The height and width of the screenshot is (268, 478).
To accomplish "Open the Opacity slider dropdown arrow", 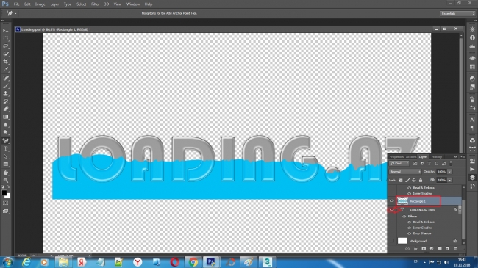I will point(449,172).
